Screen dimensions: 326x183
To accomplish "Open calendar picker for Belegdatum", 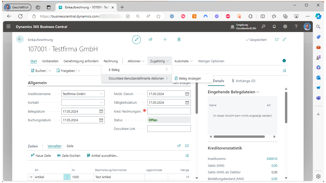I will coord(101,111).
